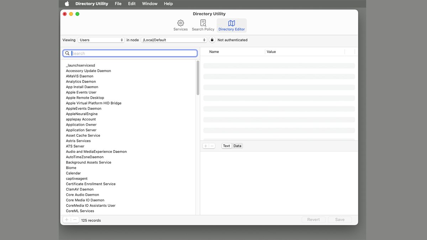
Task: Add a record with bottom-left plus button
Action: click(67, 220)
